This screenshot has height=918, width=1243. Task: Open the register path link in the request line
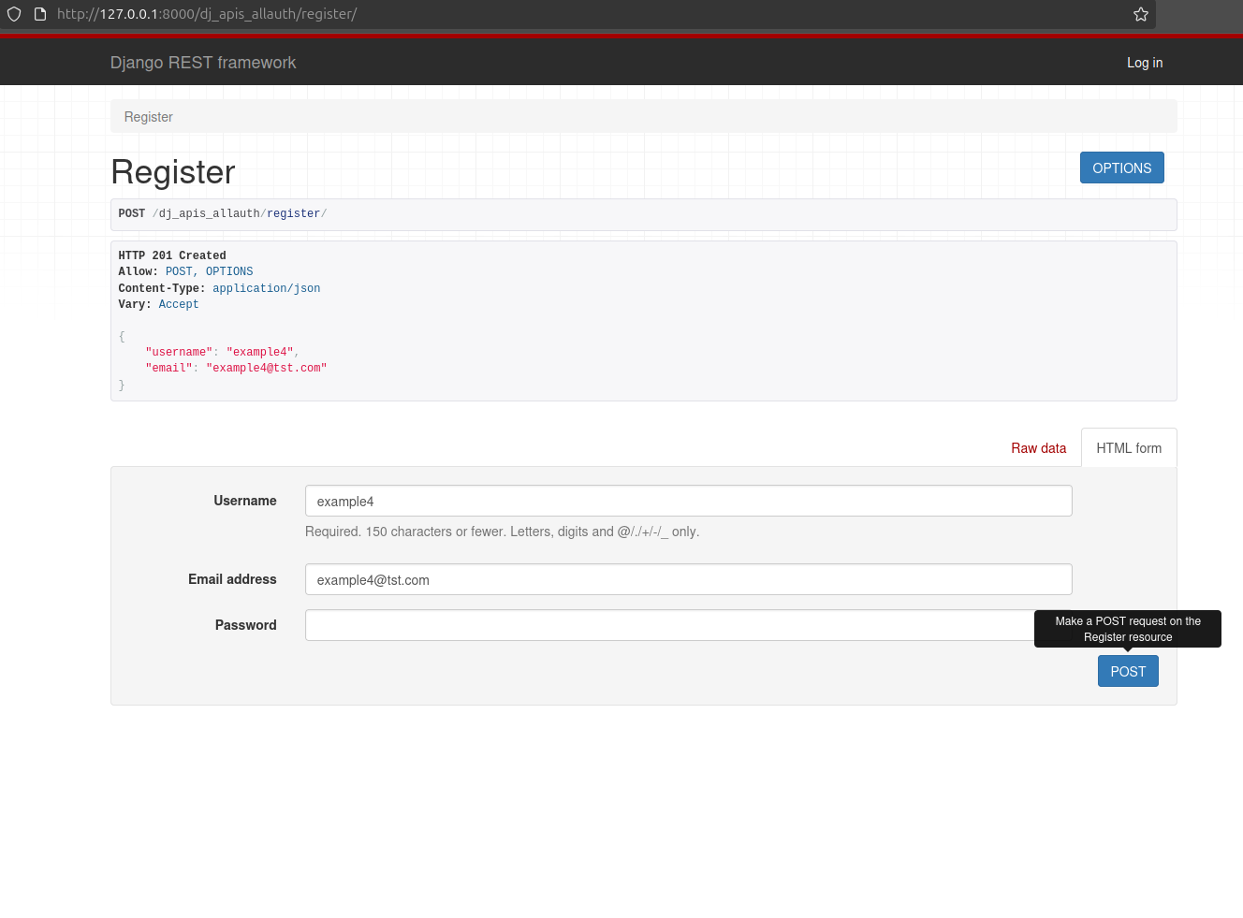point(293,213)
